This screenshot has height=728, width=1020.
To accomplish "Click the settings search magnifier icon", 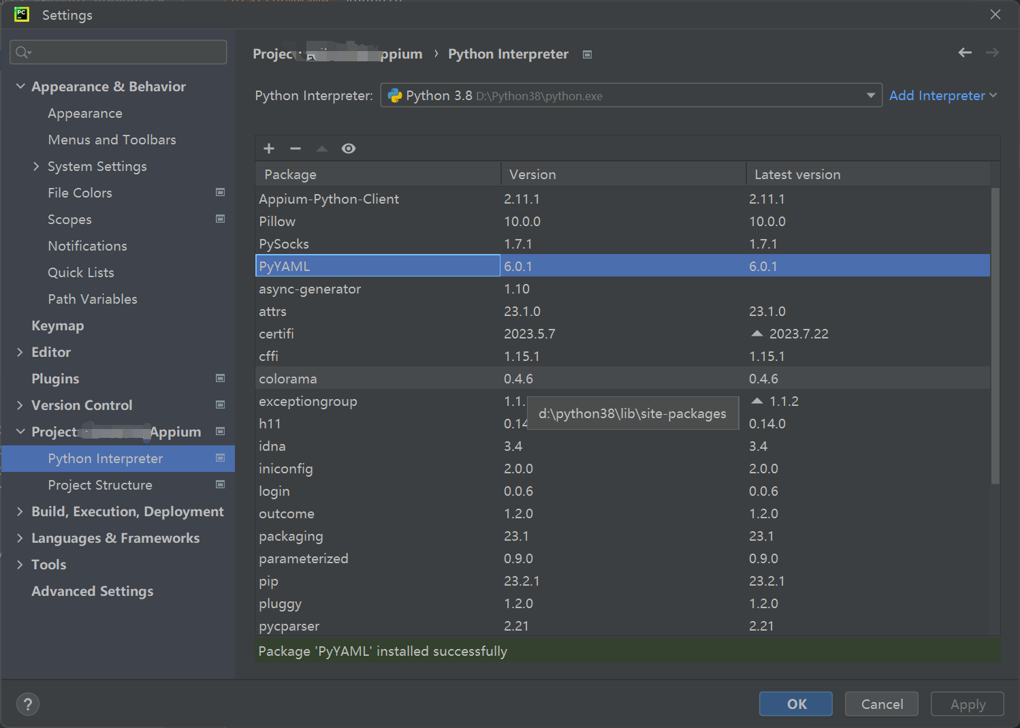I will pyautogui.click(x=22, y=52).
